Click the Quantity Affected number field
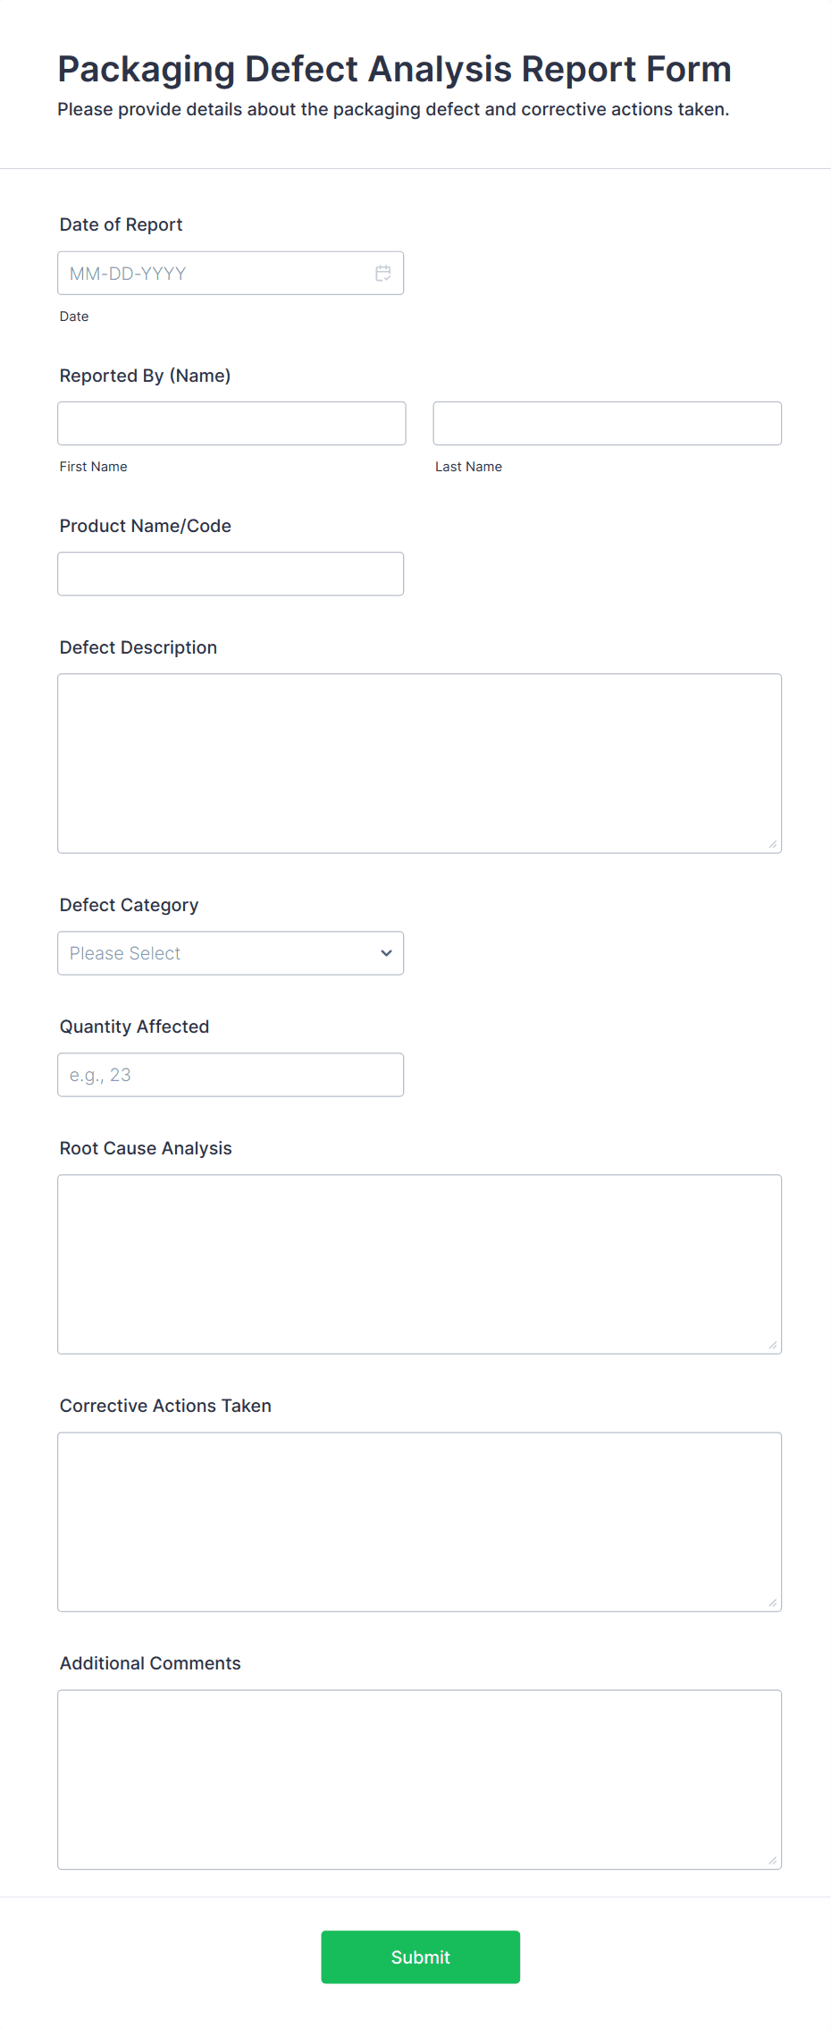Screen dimensions: 831x2028 tap(231, 1074)
